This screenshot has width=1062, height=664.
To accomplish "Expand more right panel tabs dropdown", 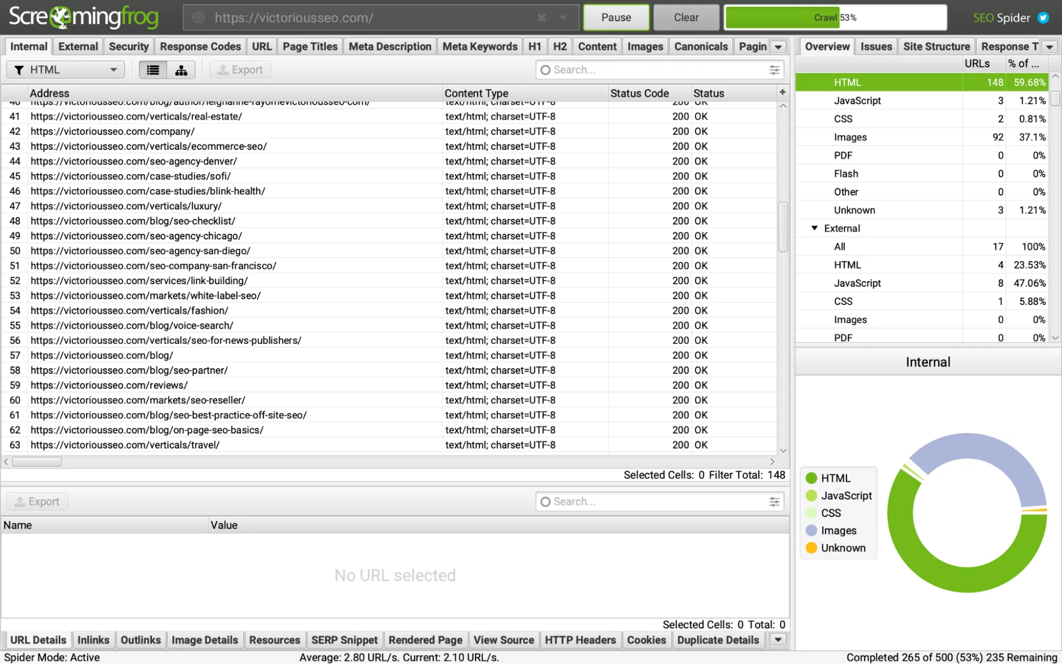I will point(1049,47).
